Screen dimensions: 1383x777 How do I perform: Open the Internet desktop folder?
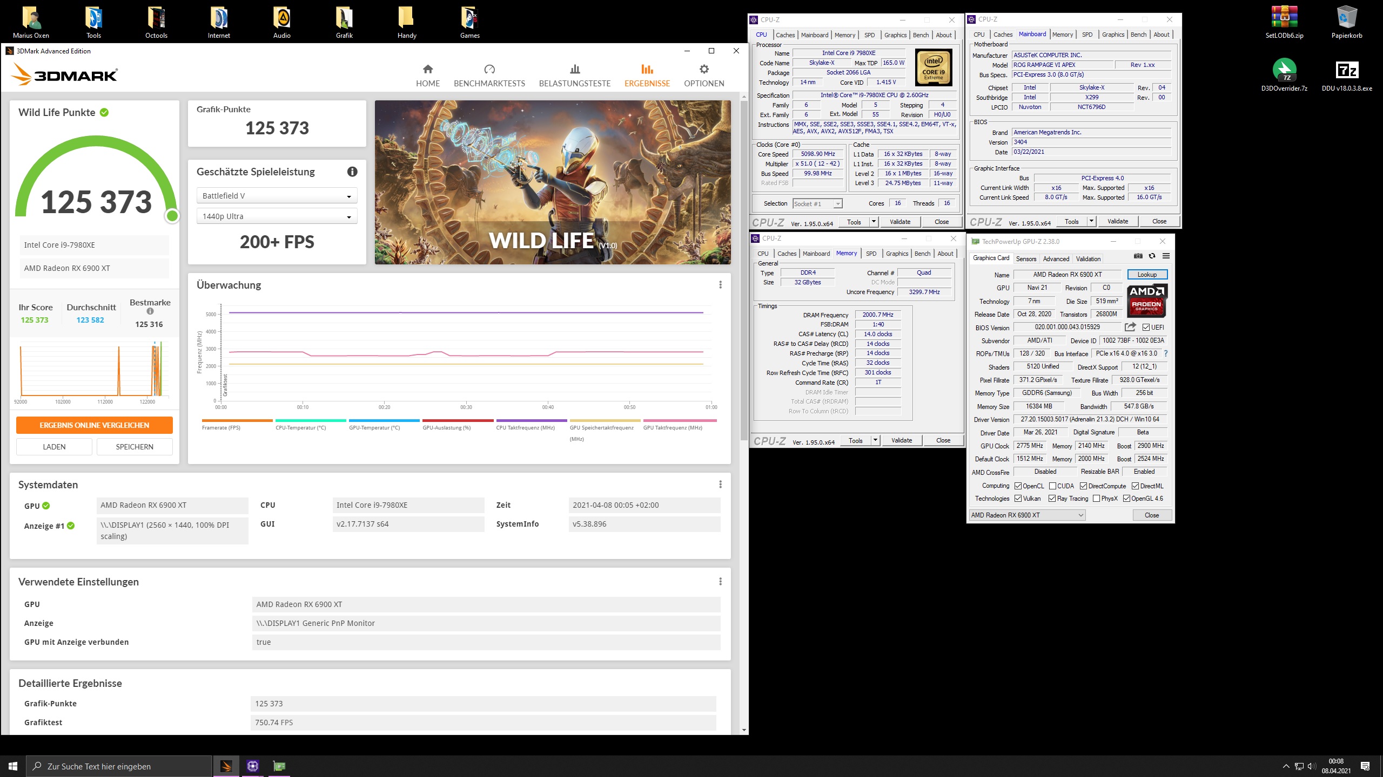click(219, 23)
